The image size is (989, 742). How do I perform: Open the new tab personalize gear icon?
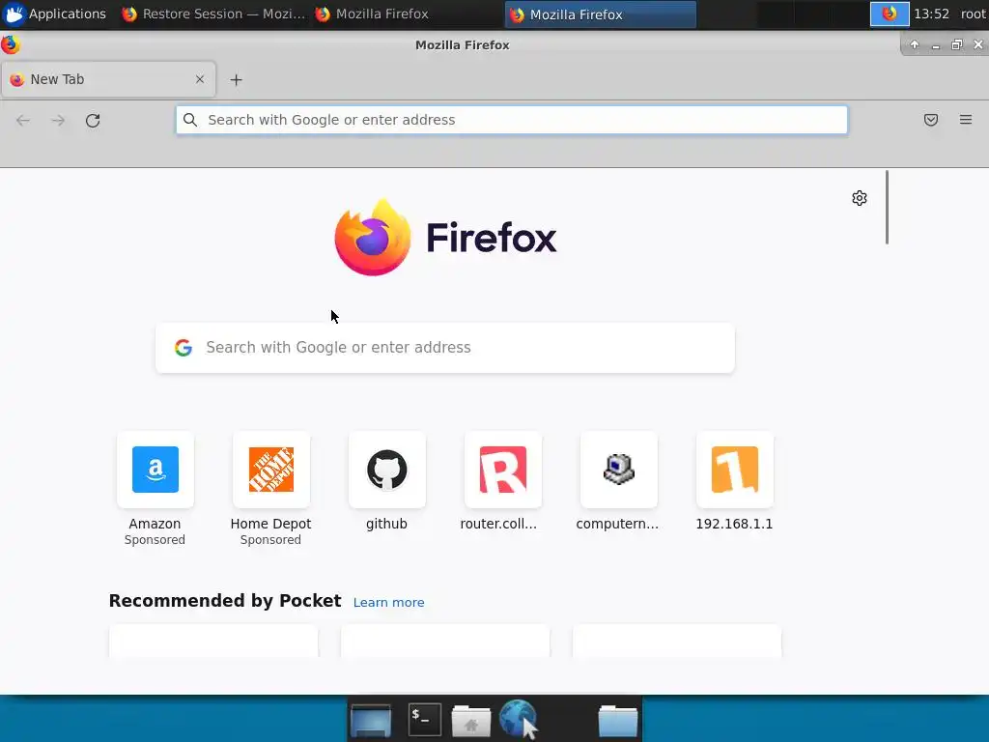point(859,198)
